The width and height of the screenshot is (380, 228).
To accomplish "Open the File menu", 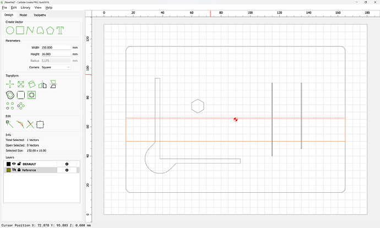I will tap(4, 8).
